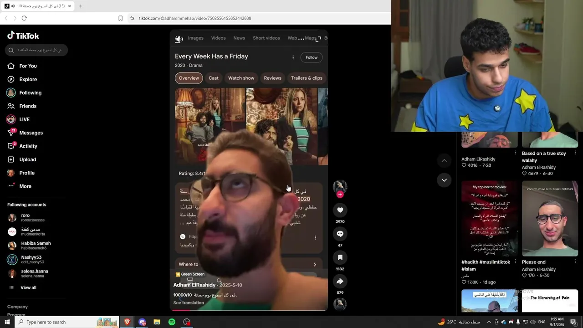Open the Profile page avatar
Viewport: 583px width, 328px height.
click(11, 173)
